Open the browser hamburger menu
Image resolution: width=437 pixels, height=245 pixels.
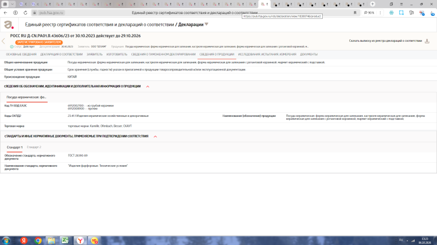(401, 4)
